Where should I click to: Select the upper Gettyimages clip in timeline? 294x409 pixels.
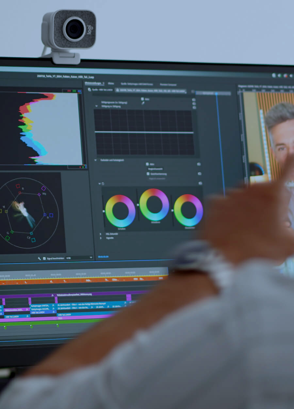[x=42, y=305]
